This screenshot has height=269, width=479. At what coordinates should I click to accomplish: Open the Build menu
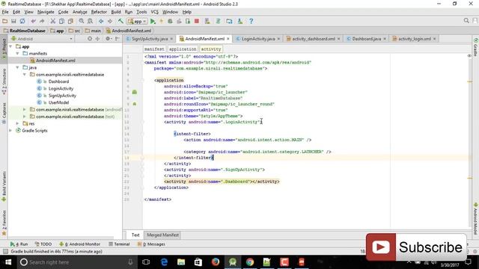pyautogui.click(x=116, y=12)
